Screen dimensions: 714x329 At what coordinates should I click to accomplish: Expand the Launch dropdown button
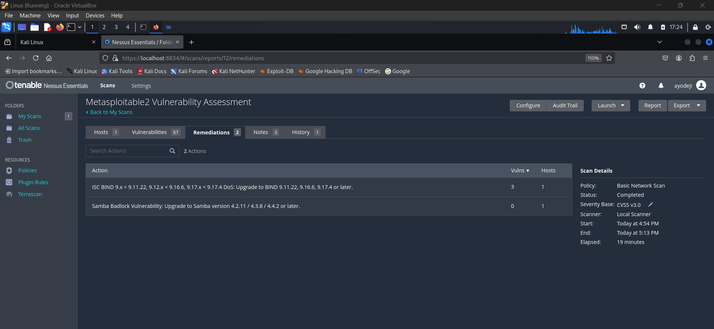(x=611, y=105)
